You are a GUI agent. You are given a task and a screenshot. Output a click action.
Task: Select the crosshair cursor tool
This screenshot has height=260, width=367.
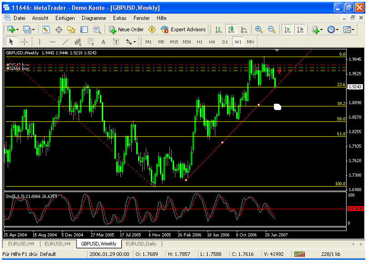coord(24,42)
